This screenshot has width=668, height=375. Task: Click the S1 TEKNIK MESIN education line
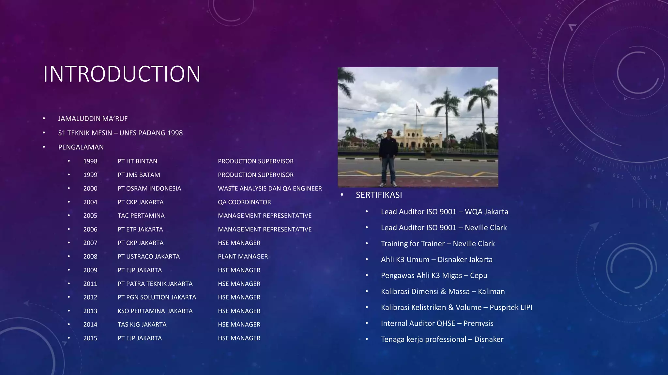click(120, 133)
